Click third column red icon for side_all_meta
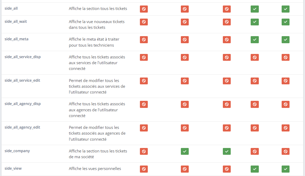The image size is (305, 176). click(x=227, y=40)
